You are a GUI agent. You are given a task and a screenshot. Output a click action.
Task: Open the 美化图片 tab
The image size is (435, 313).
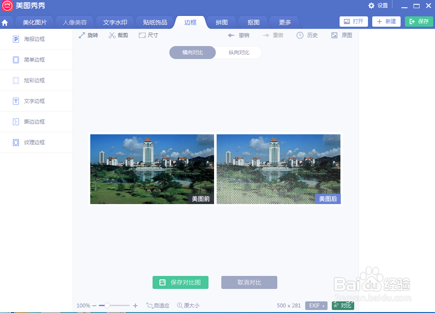[35, 22]
